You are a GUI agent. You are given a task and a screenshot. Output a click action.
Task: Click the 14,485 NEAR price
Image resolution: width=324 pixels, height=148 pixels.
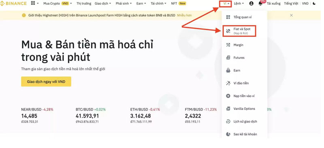[29, 116]
